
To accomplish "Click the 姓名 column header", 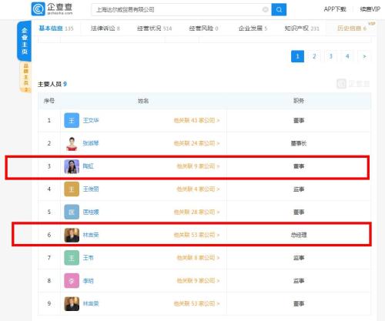I will 143,101.
